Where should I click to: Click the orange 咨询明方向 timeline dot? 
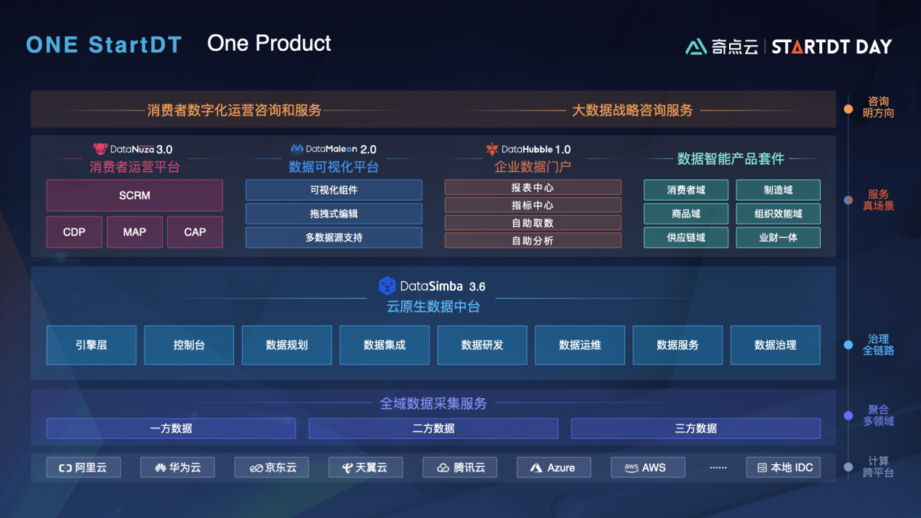[848, 109]
